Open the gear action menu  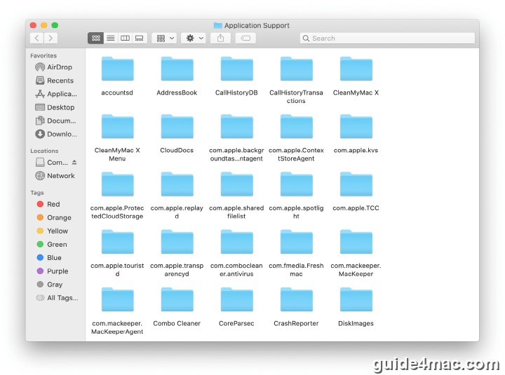pyautogui.click(x=194, y=38)
